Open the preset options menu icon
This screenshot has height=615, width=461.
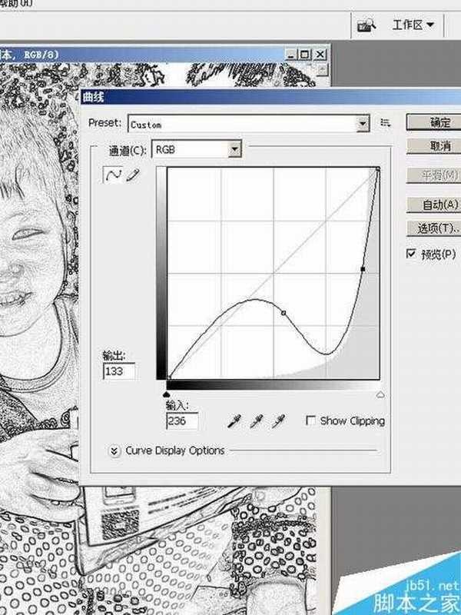386,123
